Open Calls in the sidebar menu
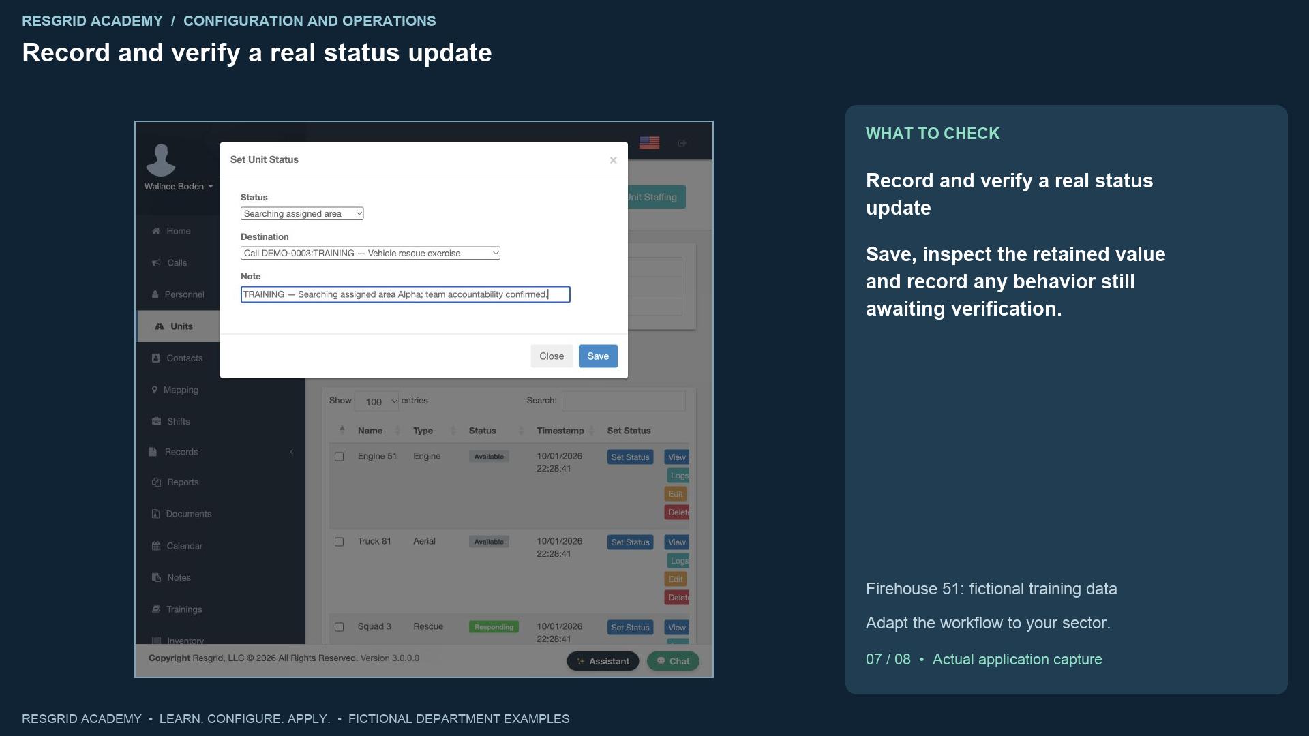 coord(177,262)
